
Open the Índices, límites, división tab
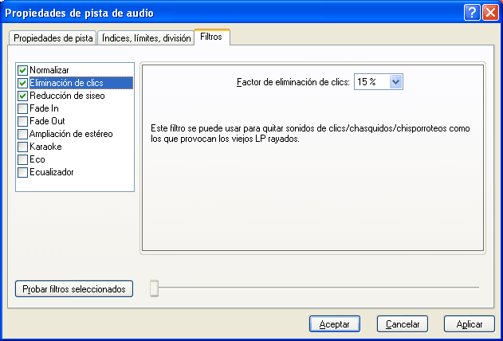click(146, 38)
